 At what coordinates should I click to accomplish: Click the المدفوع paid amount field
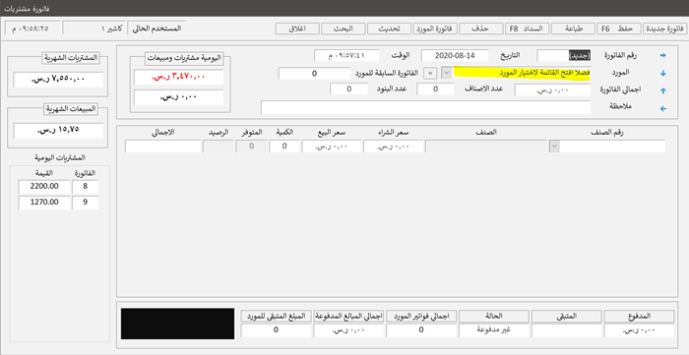pos(640,330)
